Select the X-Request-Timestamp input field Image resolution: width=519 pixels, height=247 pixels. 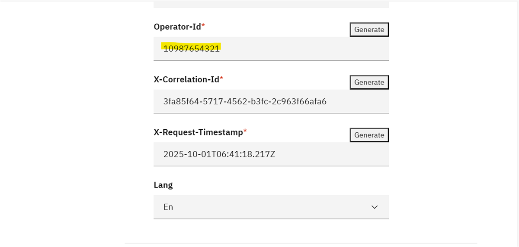tap(329, 154)
